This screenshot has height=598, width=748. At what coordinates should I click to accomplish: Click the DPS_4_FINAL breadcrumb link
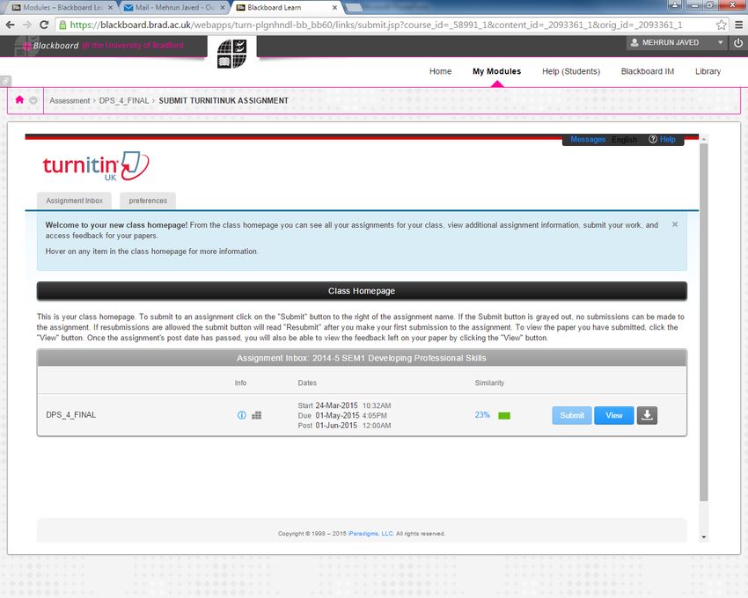[124, 100]
